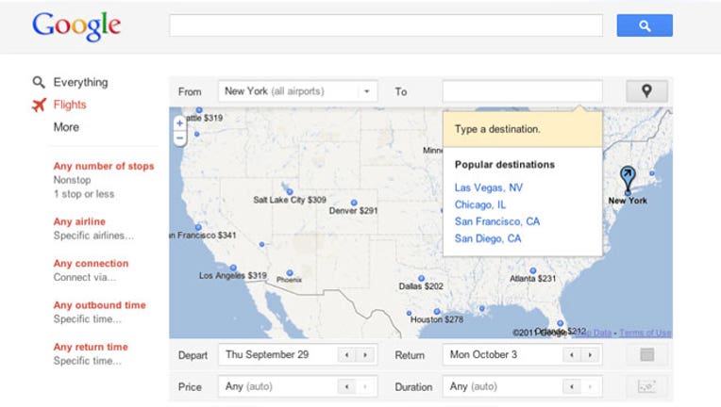This screenshot has height=407, width=721.
Task: Click the Seattle $319 map dot
Action: click(199, 110)
